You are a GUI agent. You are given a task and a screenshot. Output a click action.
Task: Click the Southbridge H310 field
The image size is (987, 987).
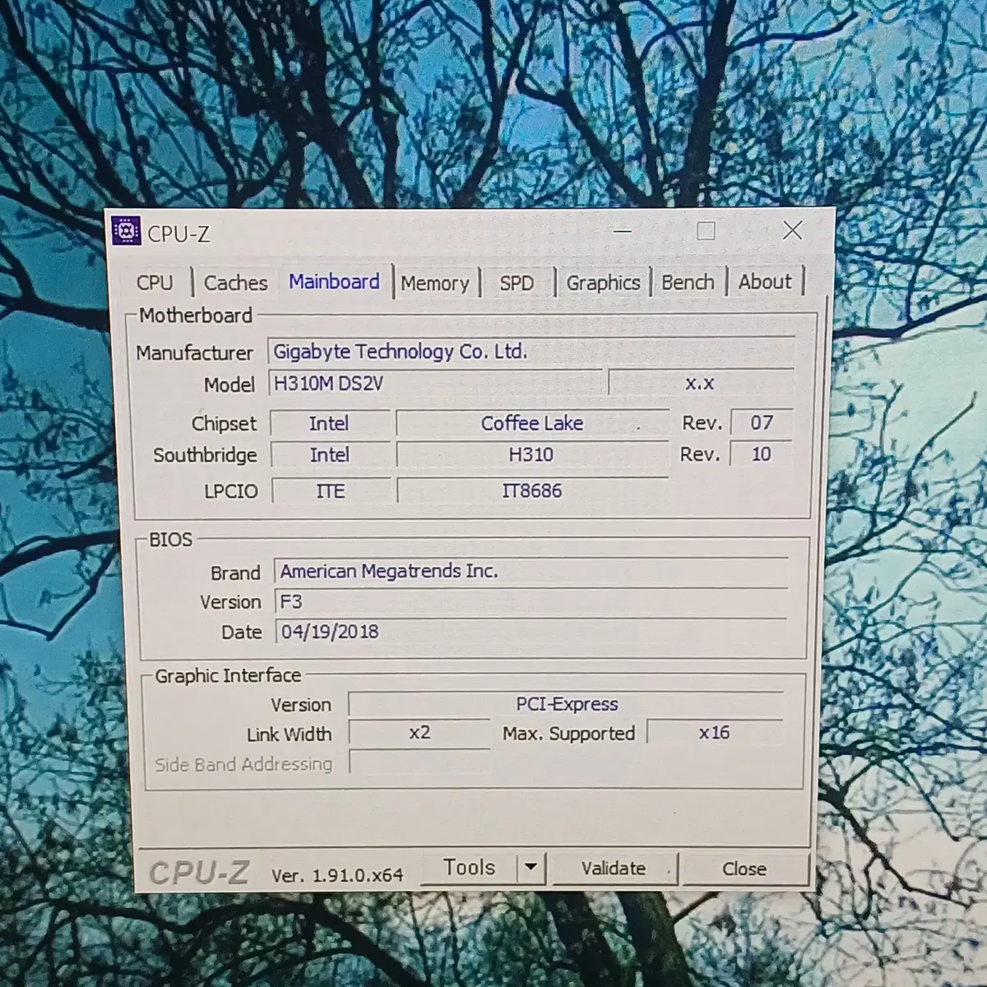(x=532, y=455)
